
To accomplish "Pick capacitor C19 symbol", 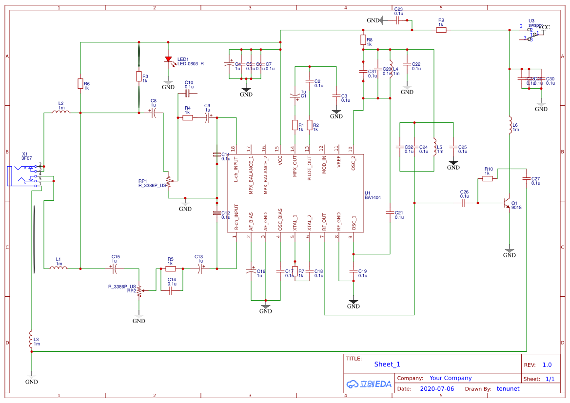I will point(354,271).
